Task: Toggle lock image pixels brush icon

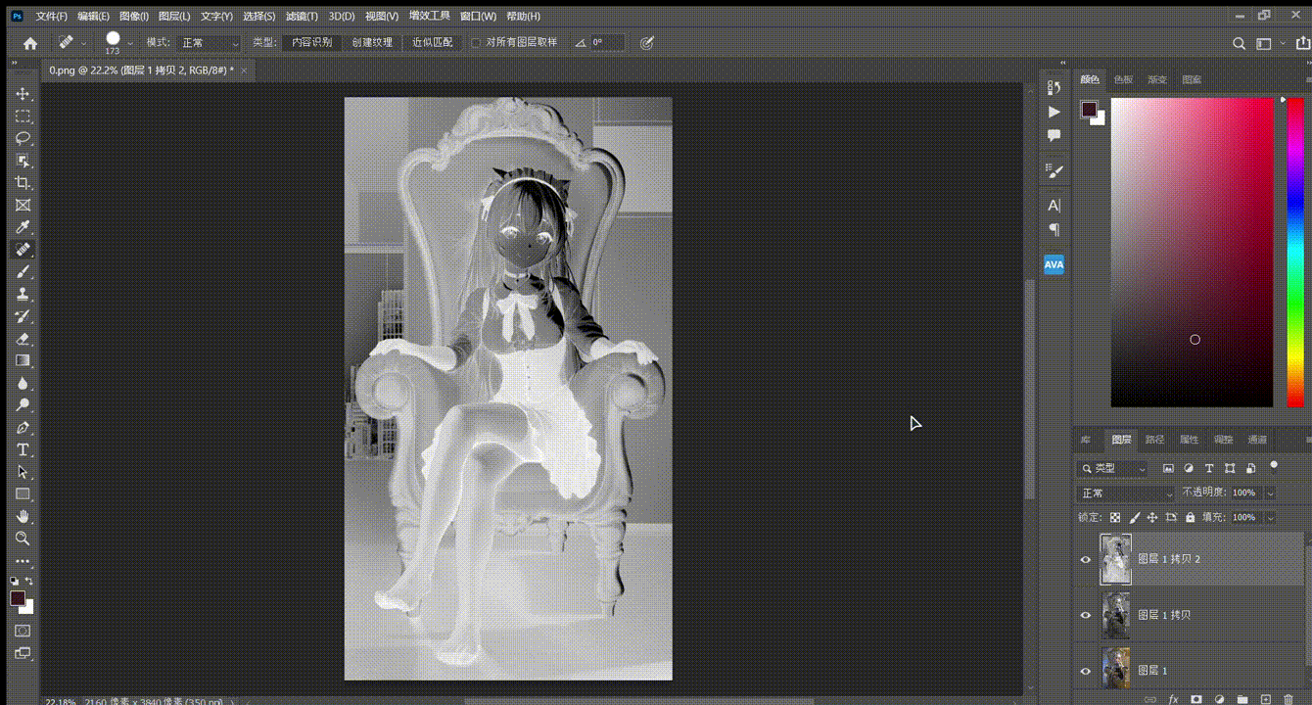Action: pos(1135,517)
